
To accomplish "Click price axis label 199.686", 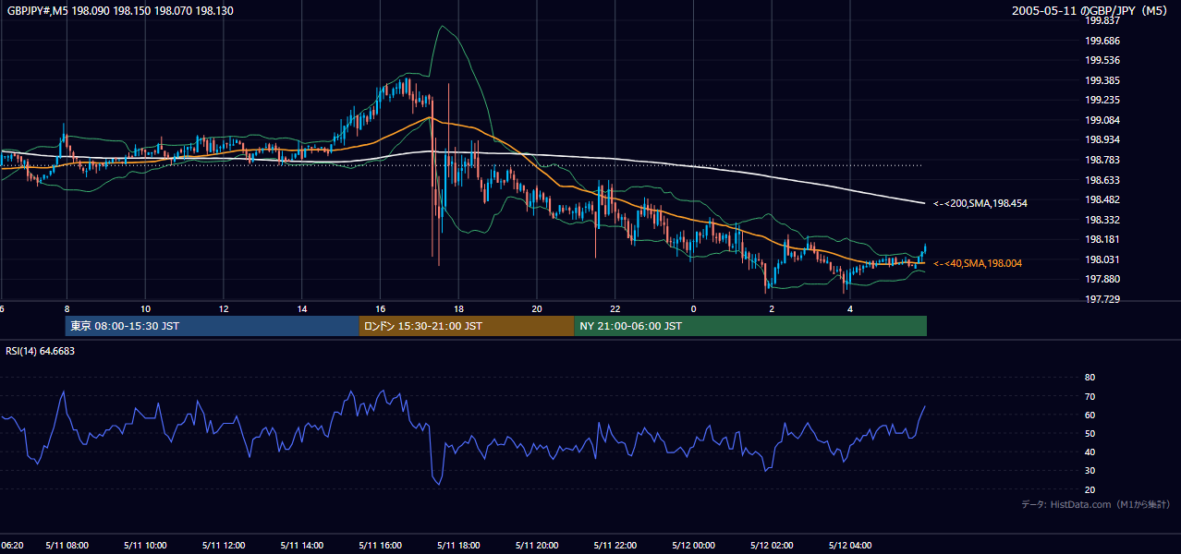I will coord(1102,41).
